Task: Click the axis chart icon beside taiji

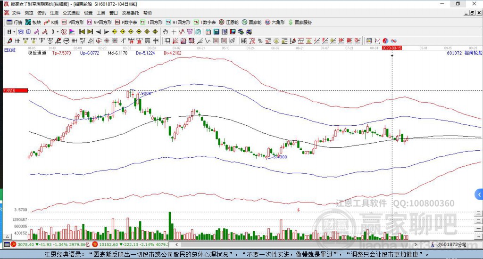Action: 377,40
